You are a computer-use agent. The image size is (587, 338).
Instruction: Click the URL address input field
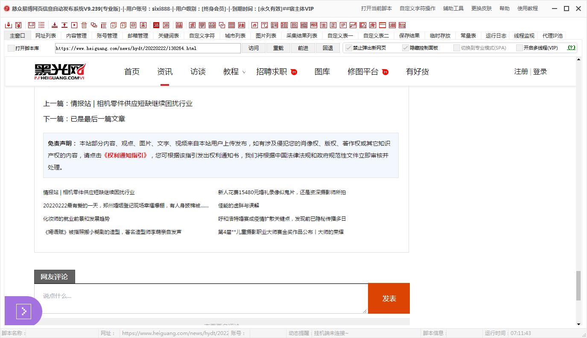pyautogui.click(x=148, y=48)
